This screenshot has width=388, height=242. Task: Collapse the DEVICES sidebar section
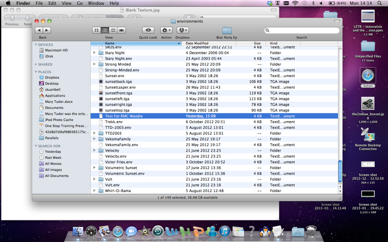(36, 45)
